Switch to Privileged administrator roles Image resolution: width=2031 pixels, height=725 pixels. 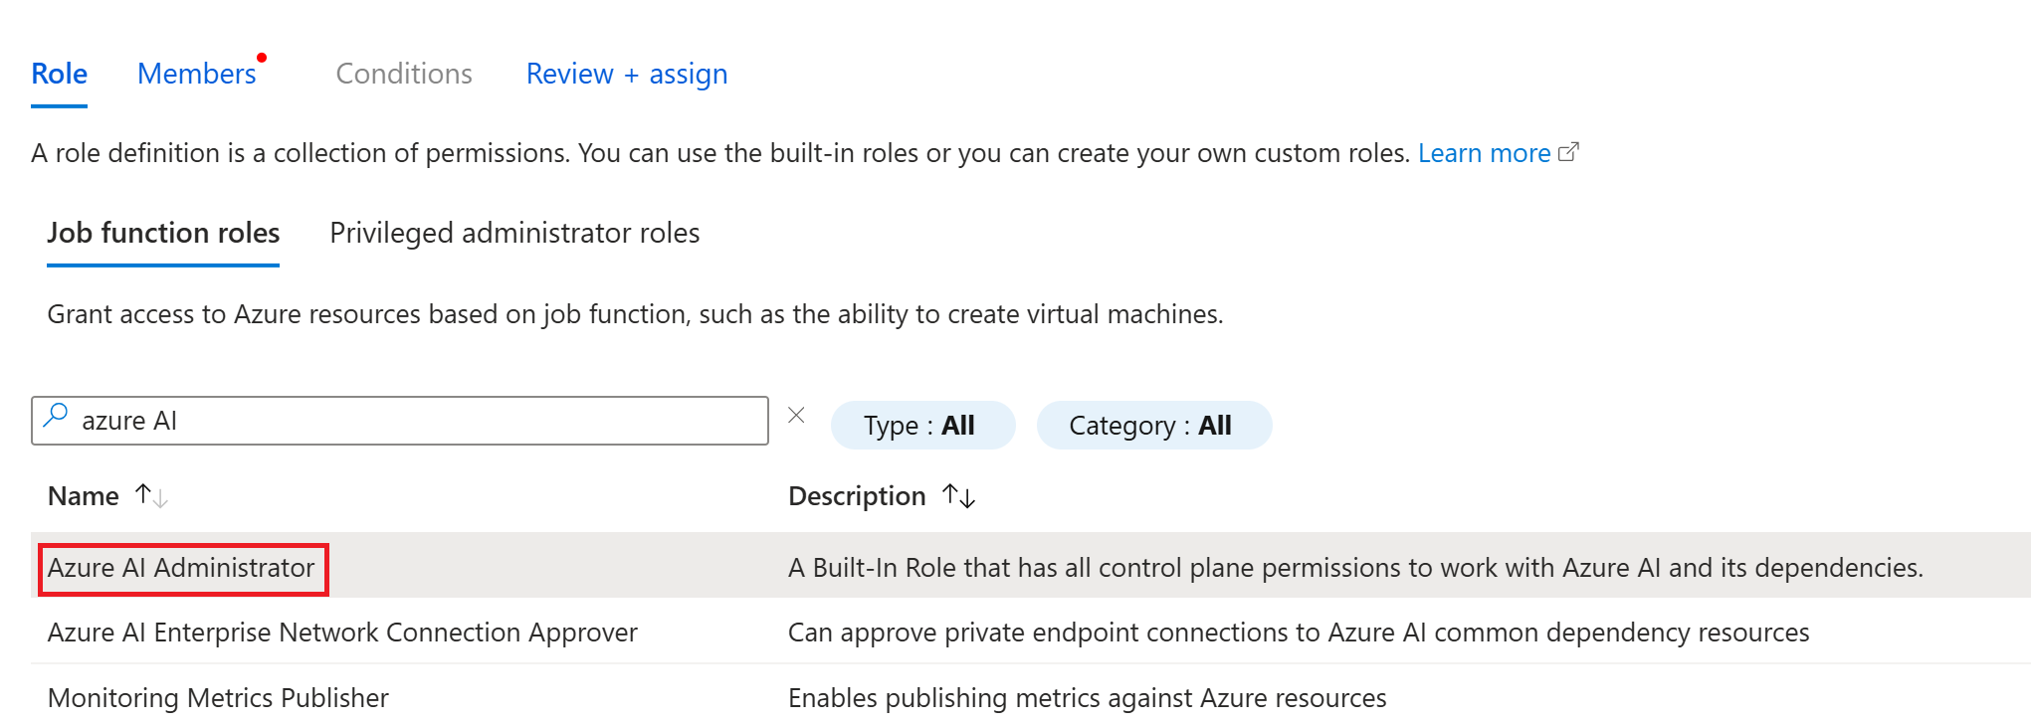pyautogui.click(x=514, y=233)
